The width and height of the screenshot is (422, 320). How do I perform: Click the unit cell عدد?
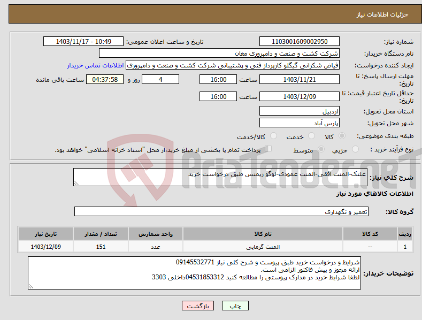click(x=156, y=247)
